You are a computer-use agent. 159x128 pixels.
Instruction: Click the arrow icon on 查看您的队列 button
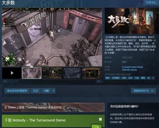(x=152, y=91)
